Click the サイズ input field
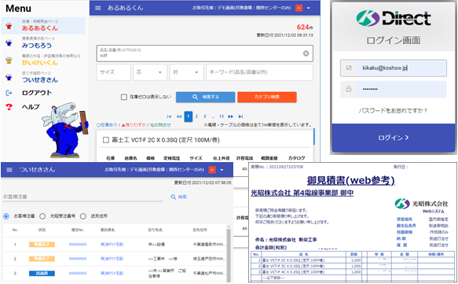 [x=114, y=72]
